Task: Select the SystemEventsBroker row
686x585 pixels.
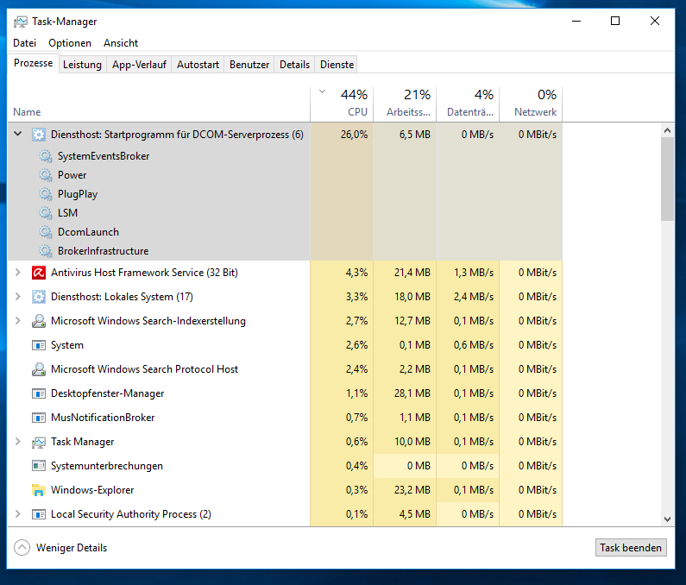Action: pyautogui.click(x=285, y=156)
